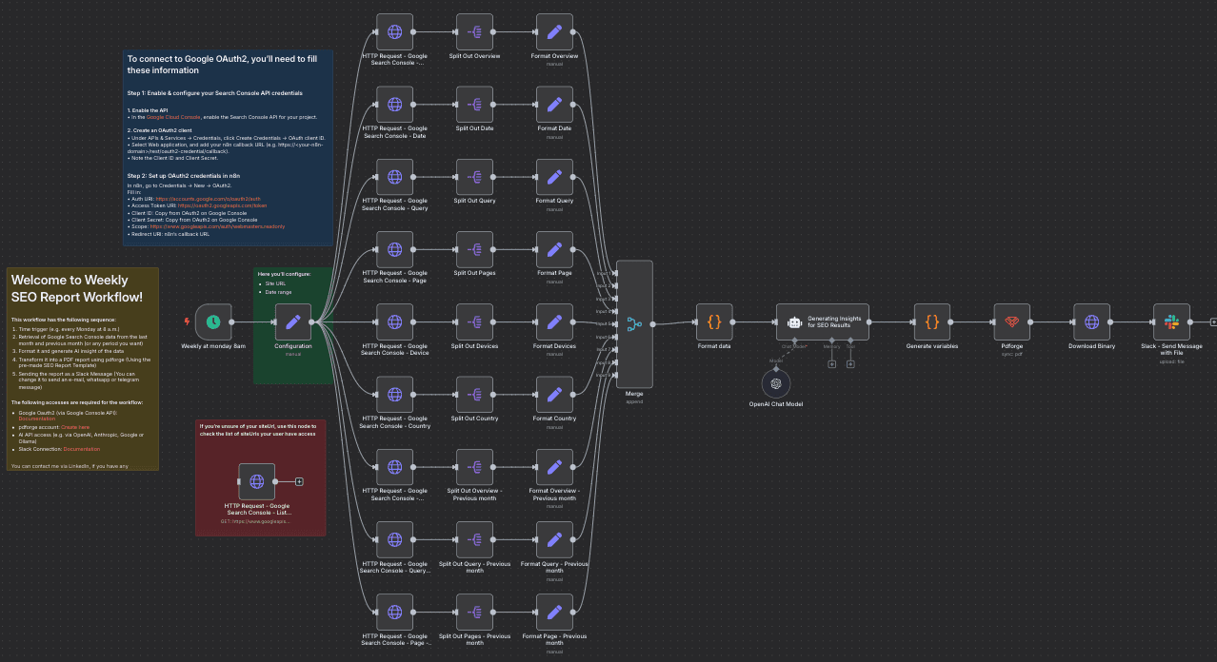
Task: Open the Google Cloud Console link
Action: (x=173, y=116)
